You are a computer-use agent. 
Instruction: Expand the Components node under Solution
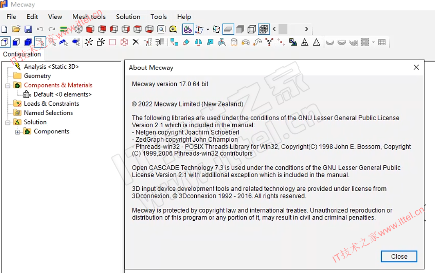(x=18, y=132)
